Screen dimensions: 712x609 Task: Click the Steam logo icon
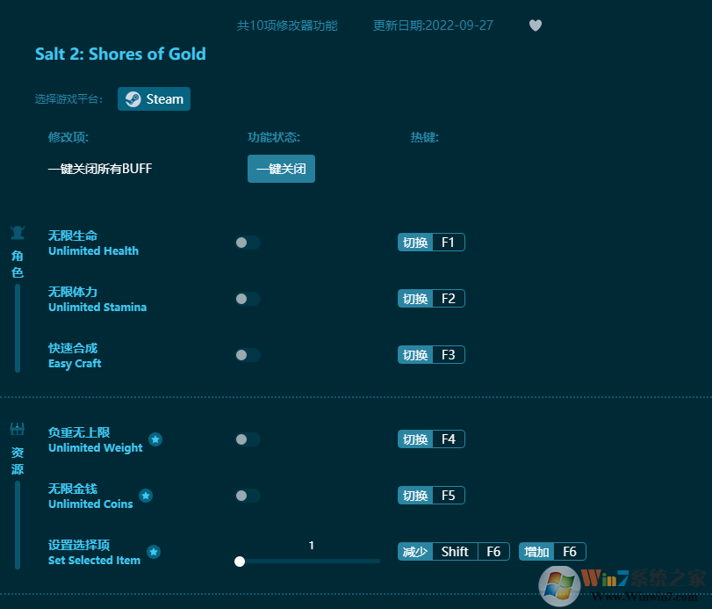[x=133, y=99]
